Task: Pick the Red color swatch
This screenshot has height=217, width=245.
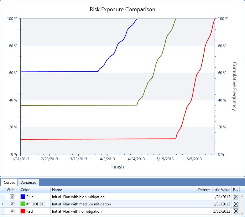Action: [23, 211]
